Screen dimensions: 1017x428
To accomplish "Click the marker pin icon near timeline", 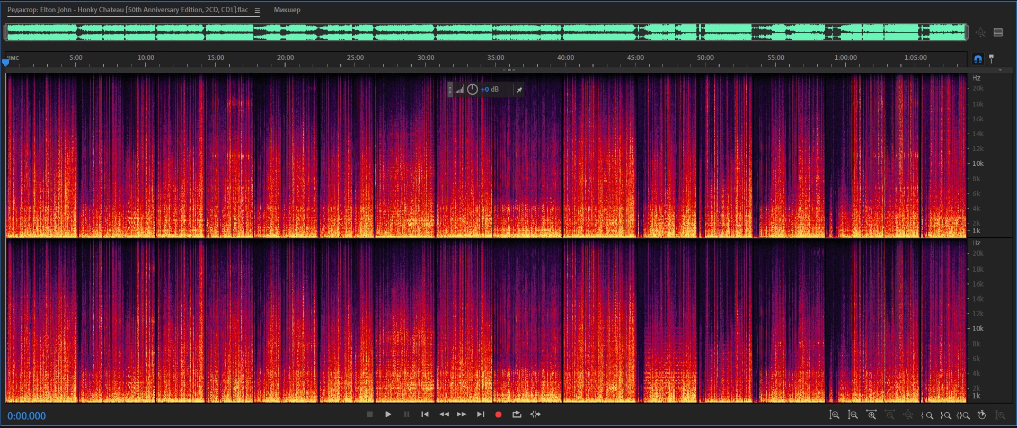I will pos(992,59).
